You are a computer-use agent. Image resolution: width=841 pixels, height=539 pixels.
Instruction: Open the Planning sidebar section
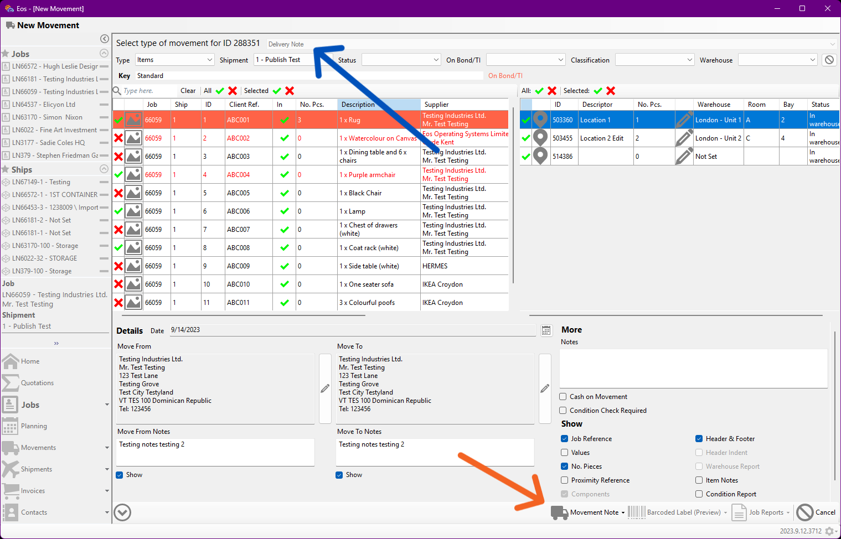tap(34, 426)
